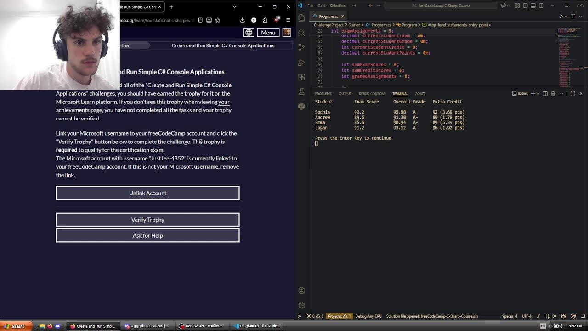The height and width of the screenshot is (331, 588).
Task: Switch to OBS in the taskbar
Action: 201,326
